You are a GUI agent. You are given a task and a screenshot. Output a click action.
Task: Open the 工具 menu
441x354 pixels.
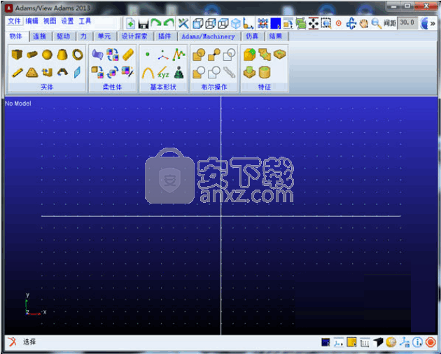tap(85, 21)
